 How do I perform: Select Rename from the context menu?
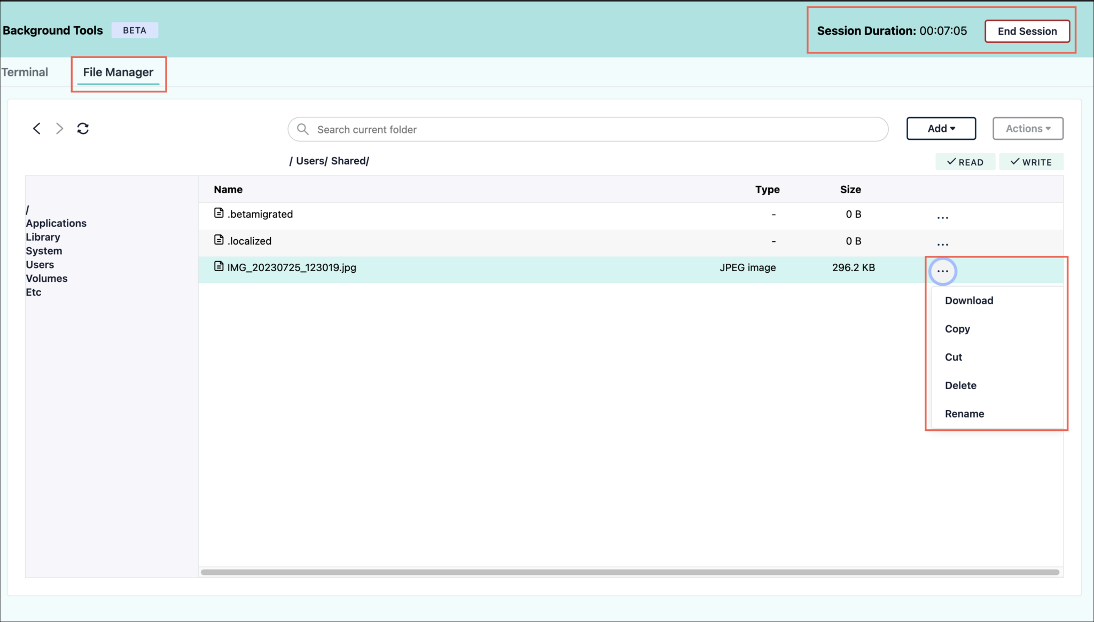tap(964, 413)
